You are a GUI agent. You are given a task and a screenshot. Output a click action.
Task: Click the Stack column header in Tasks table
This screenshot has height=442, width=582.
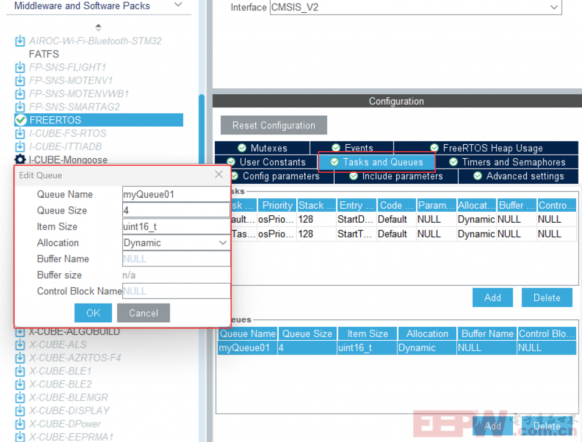[316, 205]
